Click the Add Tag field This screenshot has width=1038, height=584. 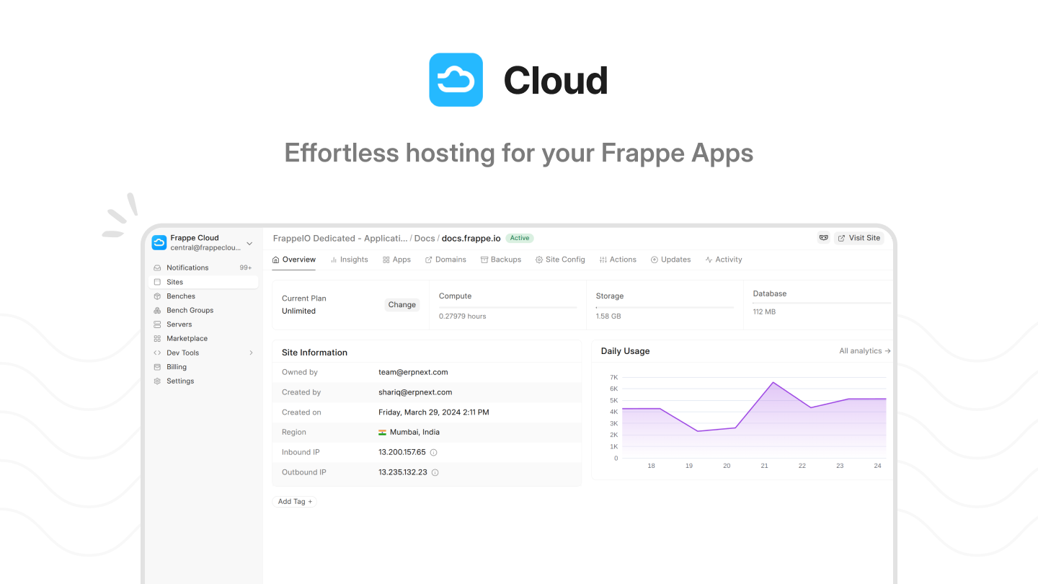pyautogui.click(x=294, y=501)
